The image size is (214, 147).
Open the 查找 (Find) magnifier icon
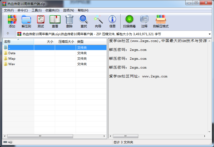[84, 19]
